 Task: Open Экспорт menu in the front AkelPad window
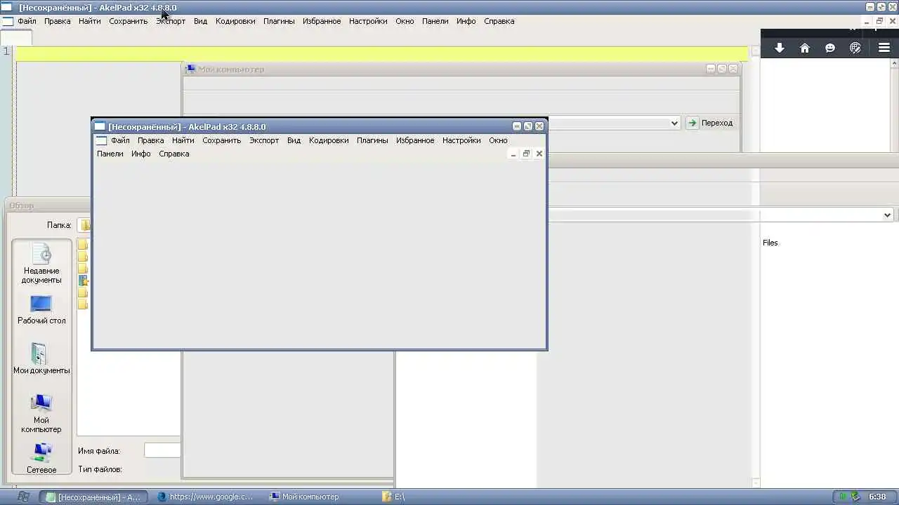264,140
